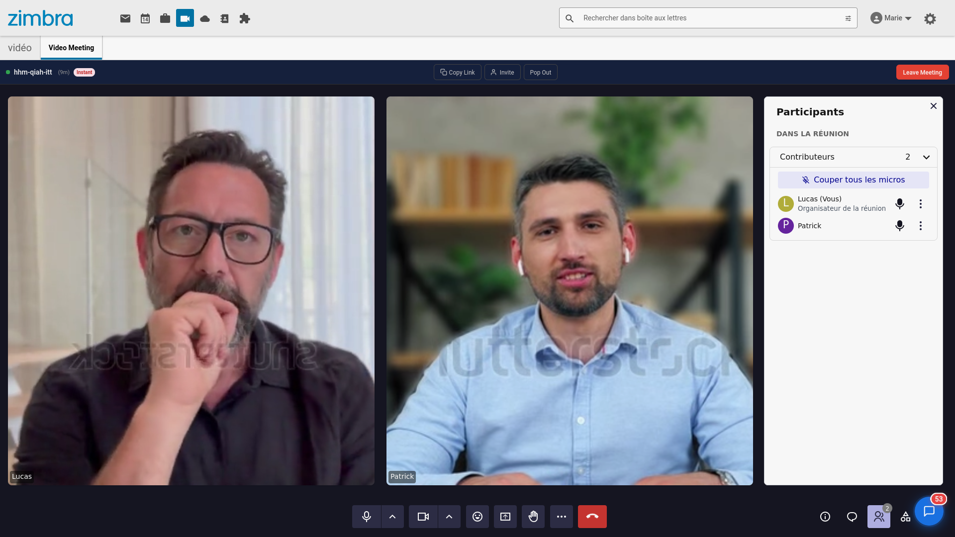Open the emoji reactions button
The image size is (955, 537).
pyautogui.click(x=477, y=517)
